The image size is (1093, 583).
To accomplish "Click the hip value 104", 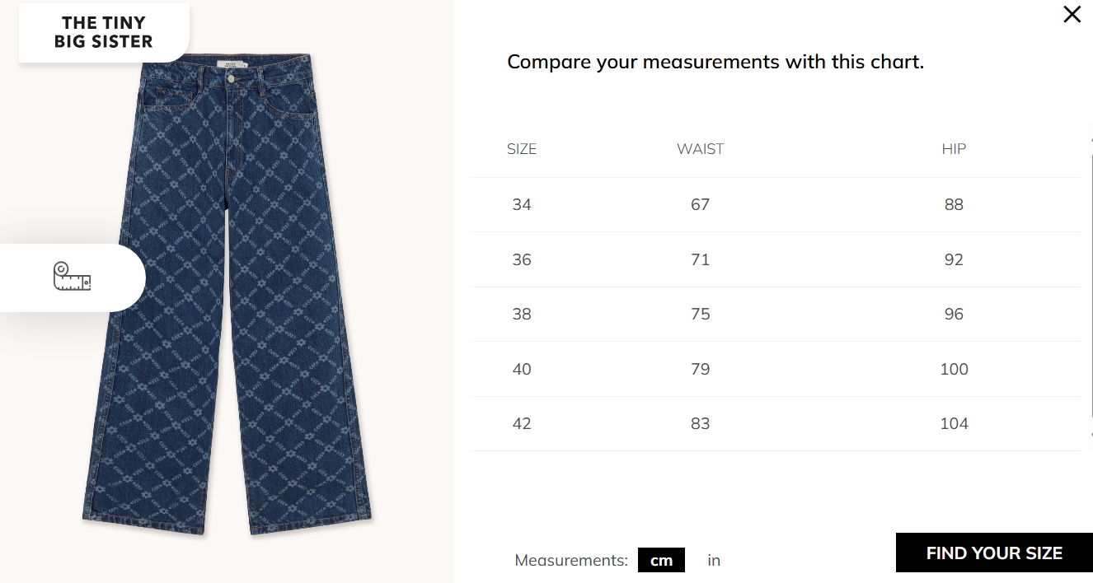I will pyautogui.click(x=954, y=423).
